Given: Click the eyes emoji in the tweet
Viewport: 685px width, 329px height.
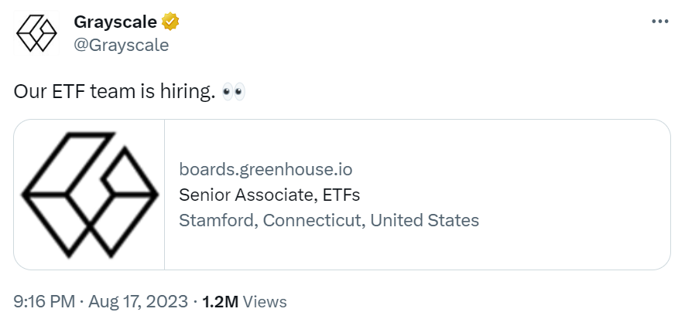Looking at the screenshot, I should pyautogui.click(x=233, y=91).
